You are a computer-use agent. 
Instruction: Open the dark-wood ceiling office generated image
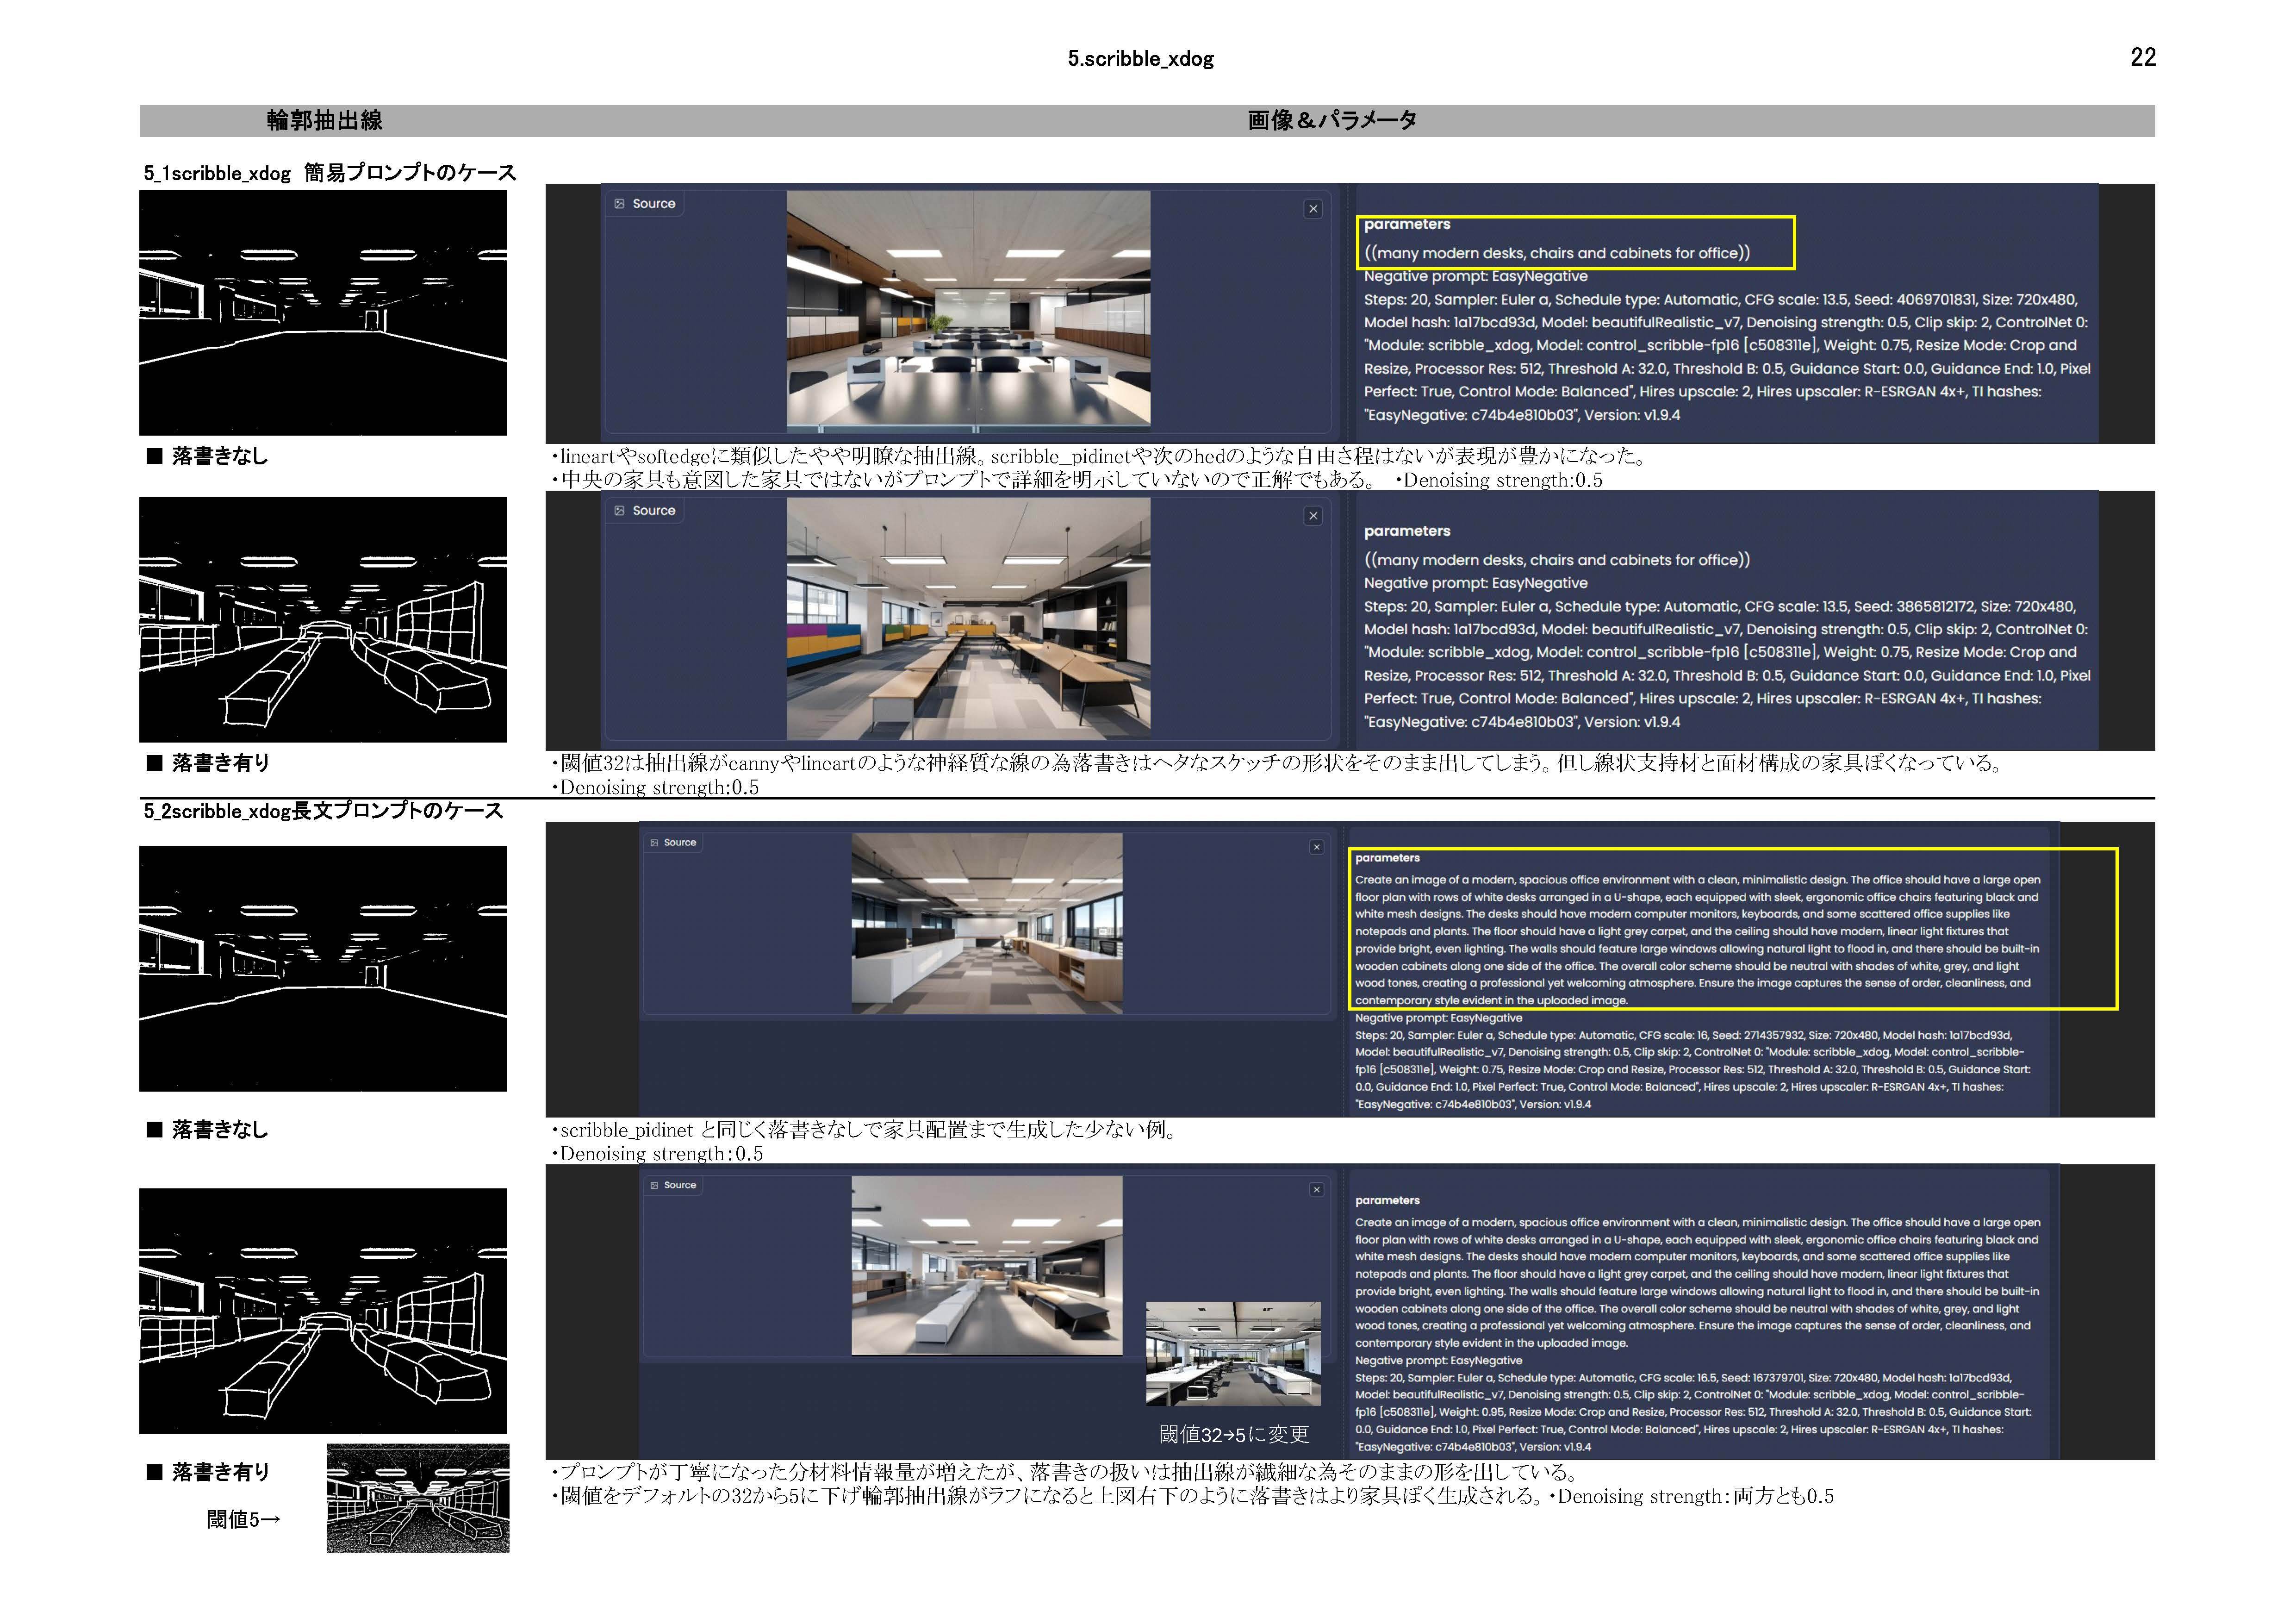tap(968, 310)
